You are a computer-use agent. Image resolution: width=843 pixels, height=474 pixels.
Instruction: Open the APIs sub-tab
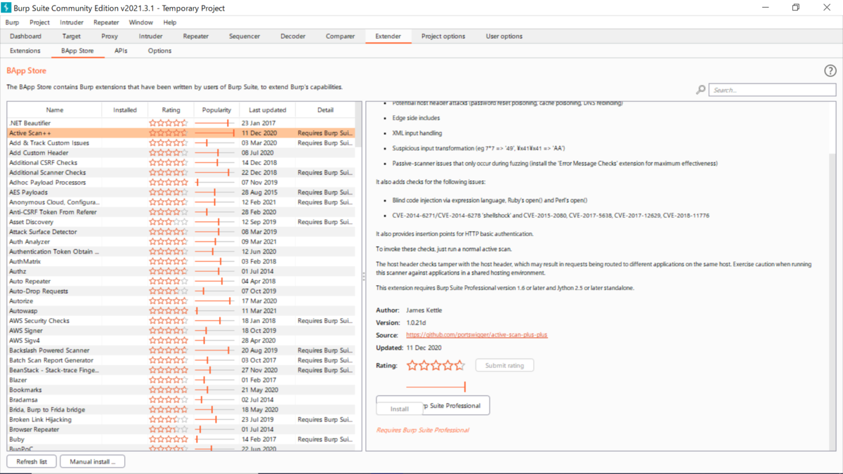pos(121,51)
